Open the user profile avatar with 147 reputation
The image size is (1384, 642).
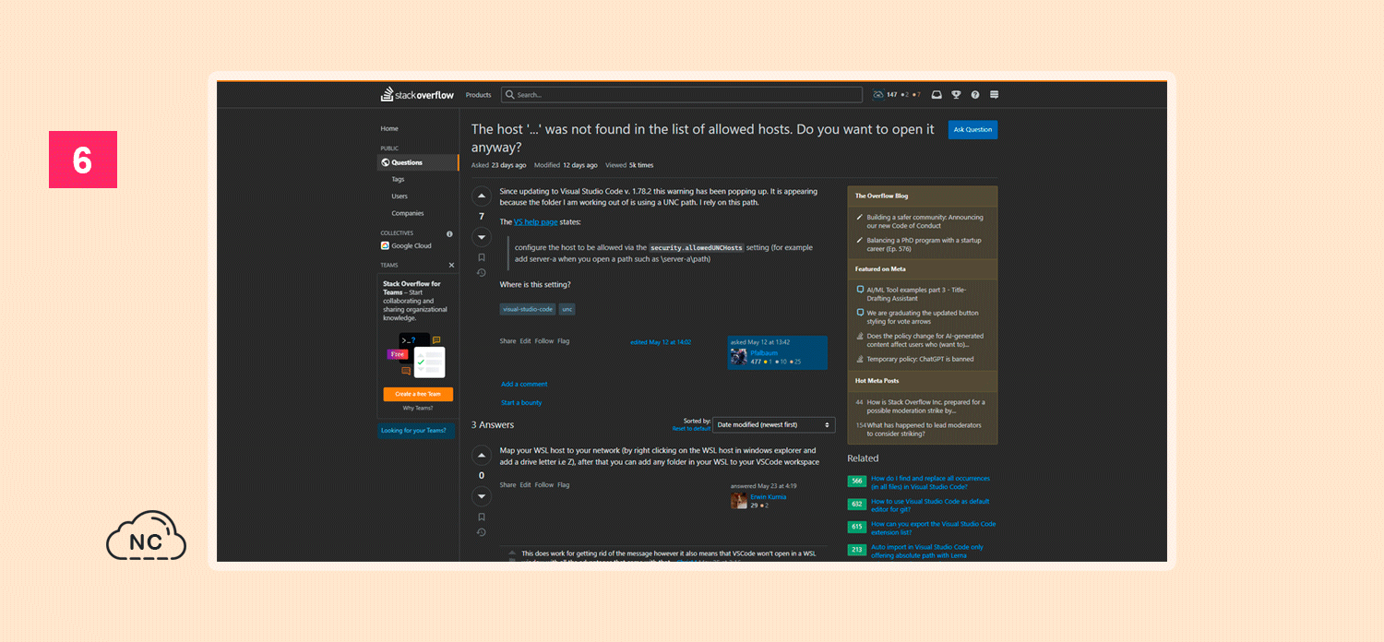[x=878, y=95]
